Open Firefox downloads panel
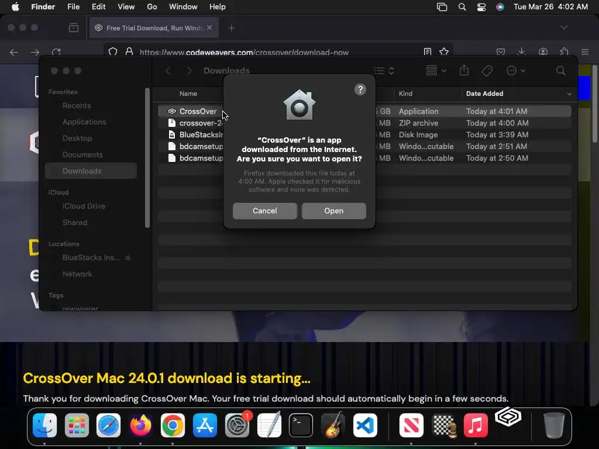The width and height of the screenshot is (599, 449). [x=521, y=51]
